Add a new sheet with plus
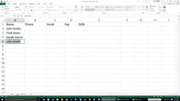This screenshot has height=101, width=180. [31, 94]
